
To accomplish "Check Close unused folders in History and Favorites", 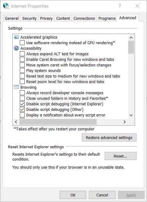I will click(x=22, y=98).
